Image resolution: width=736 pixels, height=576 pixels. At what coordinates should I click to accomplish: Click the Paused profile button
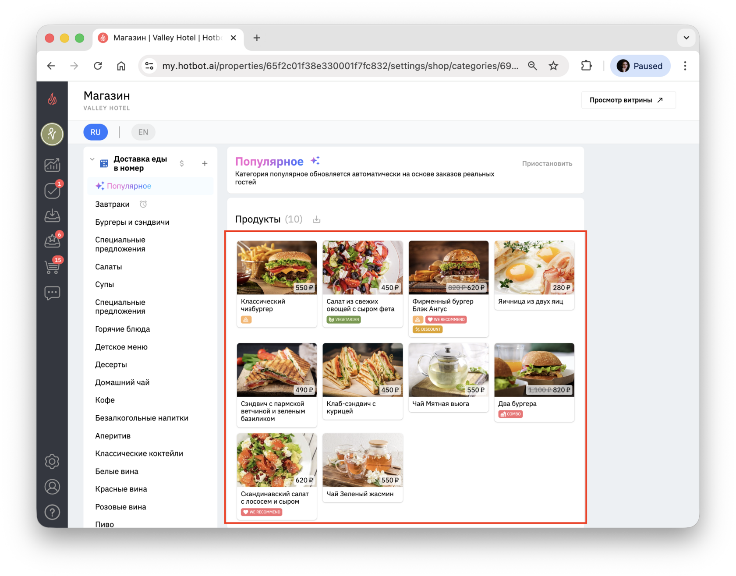[640, 66]
